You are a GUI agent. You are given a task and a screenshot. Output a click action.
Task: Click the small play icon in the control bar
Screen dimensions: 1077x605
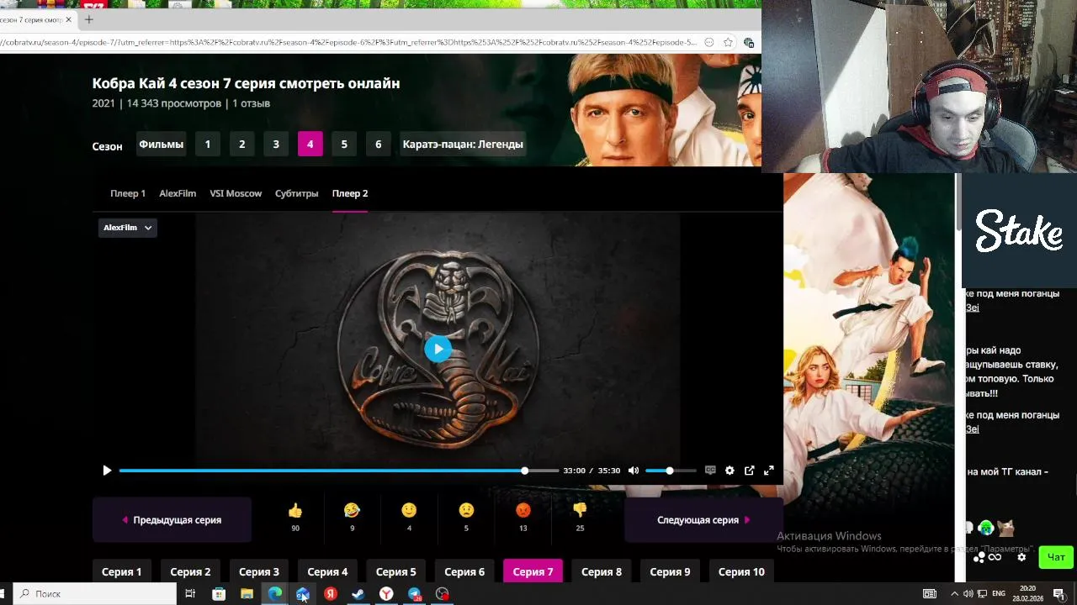click(x=107, y=471)
